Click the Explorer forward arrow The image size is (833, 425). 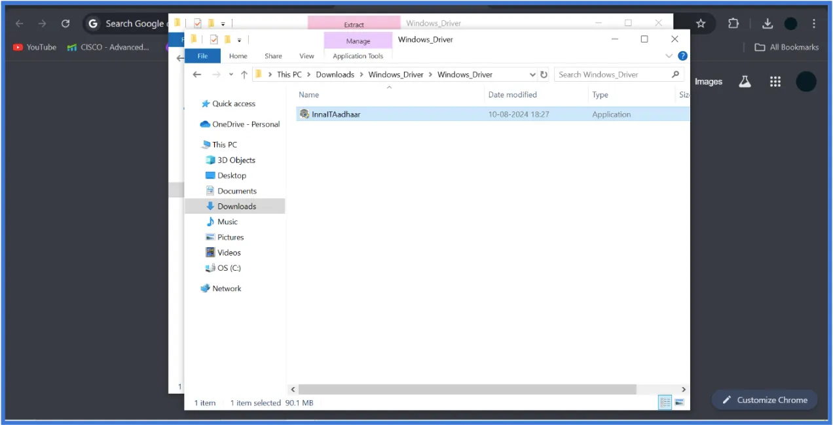click(x=216, y=75)
